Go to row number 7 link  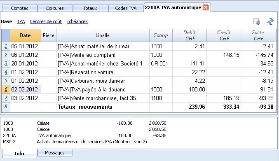[6, 98]
